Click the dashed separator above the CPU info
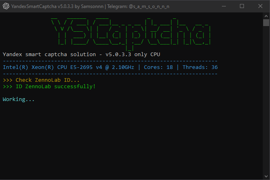 tap(110, 61)
